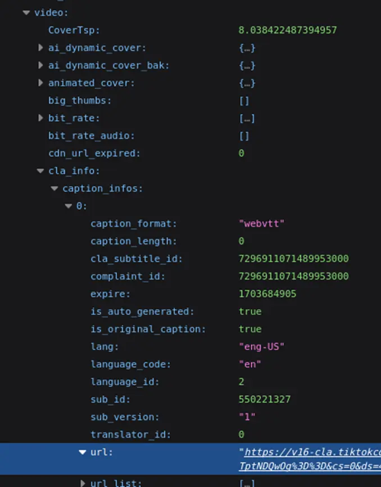
Task: Collapse the caption_infos list
Action: 54,188
